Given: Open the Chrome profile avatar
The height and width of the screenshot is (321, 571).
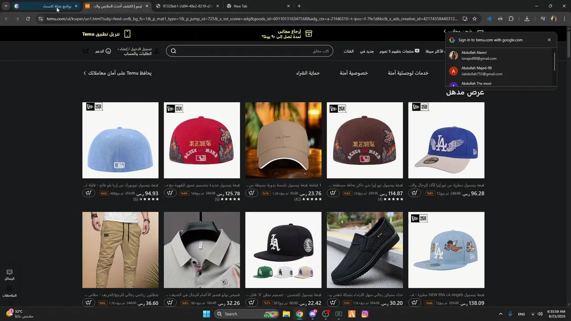Looking at the screenshot, I should (x=554, y=19).
